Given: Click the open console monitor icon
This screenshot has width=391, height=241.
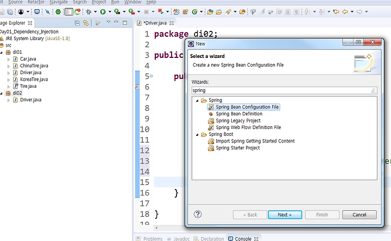Looking at the screenshot, I should pyautogui.click(x=37, y=12).
